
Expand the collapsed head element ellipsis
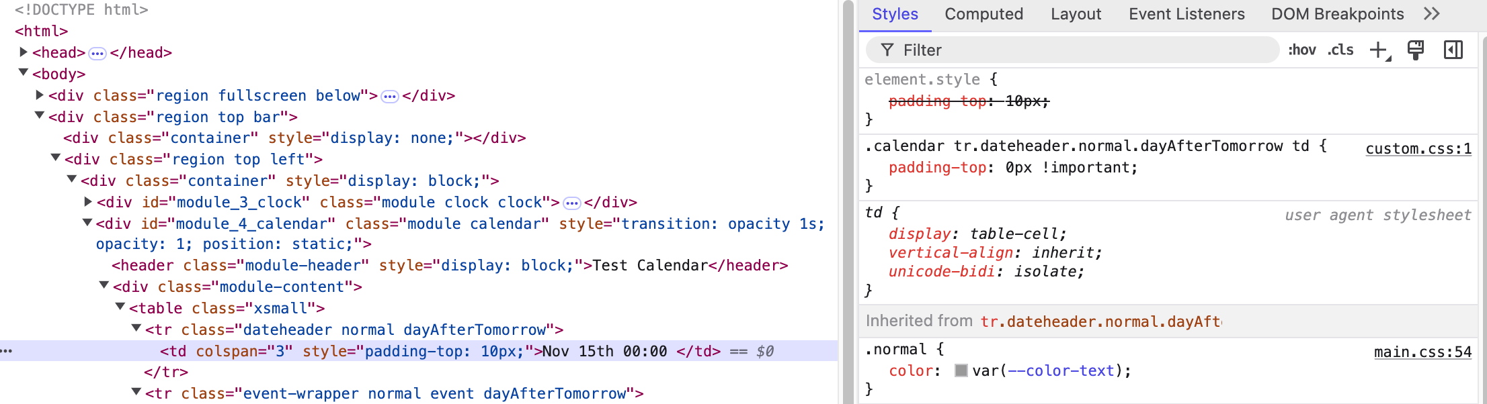coord(97,54)
